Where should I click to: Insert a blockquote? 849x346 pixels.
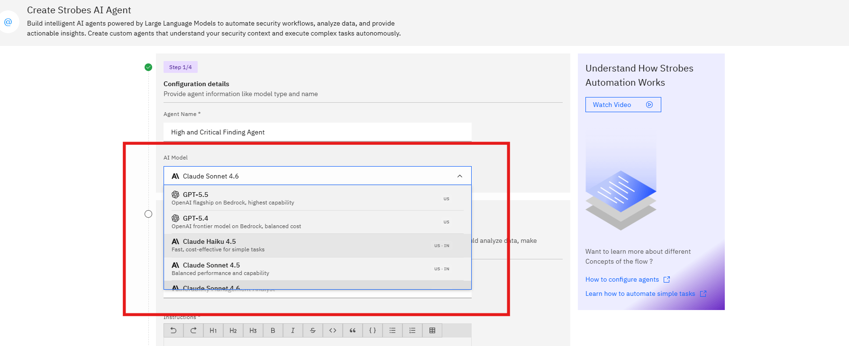353,330
